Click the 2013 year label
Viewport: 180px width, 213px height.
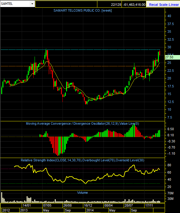24,210
